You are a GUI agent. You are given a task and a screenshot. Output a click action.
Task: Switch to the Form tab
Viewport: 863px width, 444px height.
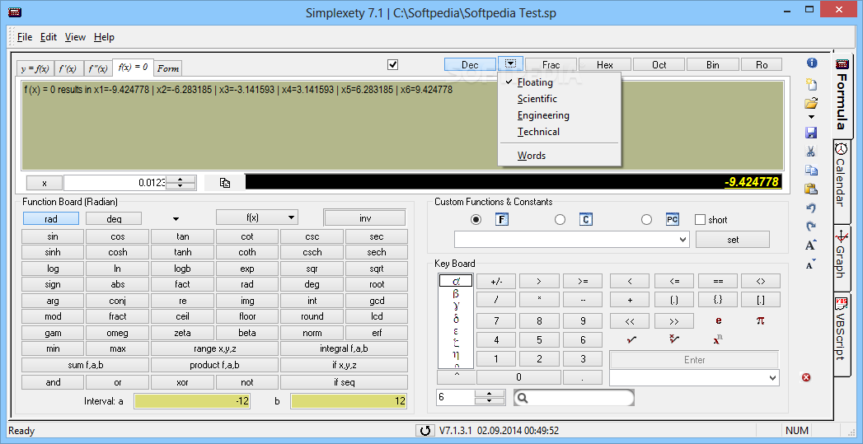pos(168,68)
